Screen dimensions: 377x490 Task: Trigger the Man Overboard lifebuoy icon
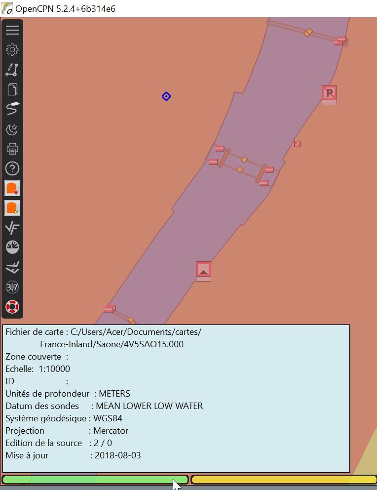12,307
